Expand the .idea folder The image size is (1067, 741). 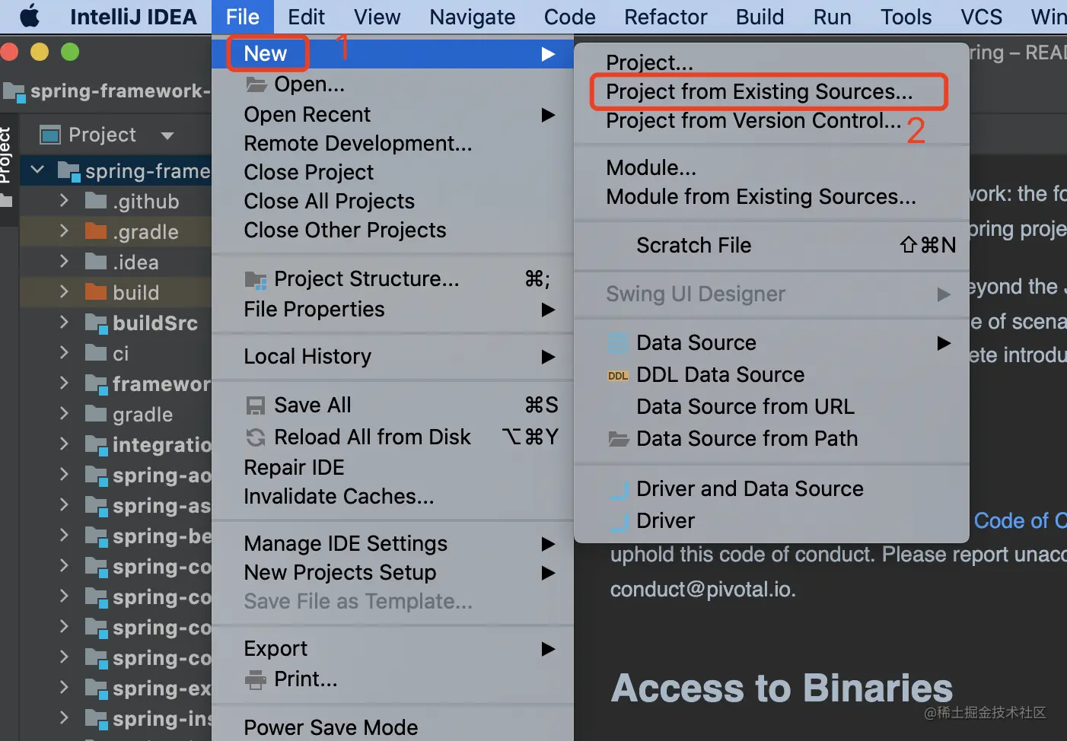coord(64,262)
